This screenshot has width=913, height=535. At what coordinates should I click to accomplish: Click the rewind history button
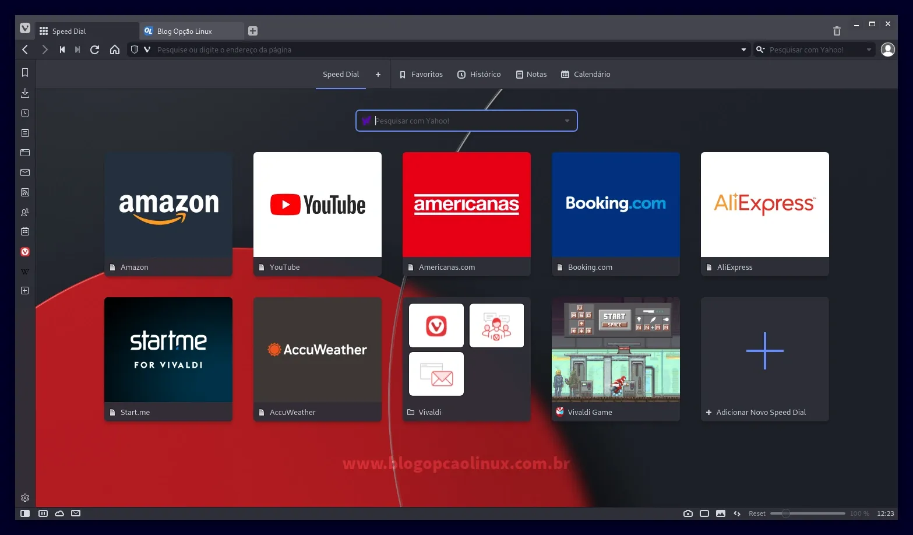pyautogui.click(x=62, y=50)
